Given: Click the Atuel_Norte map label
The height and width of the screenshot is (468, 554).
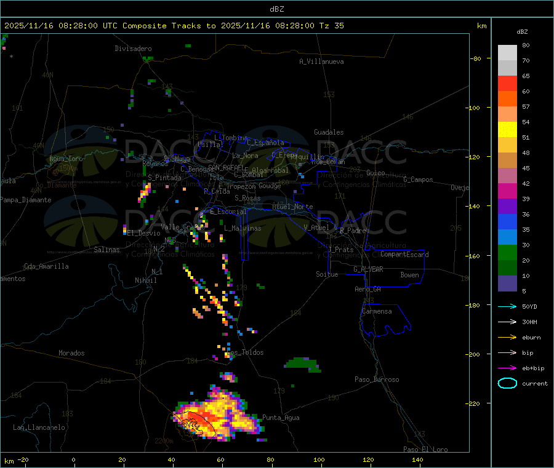Looking at the screenshot, I should pyautogui.click(x=292, y=207).
